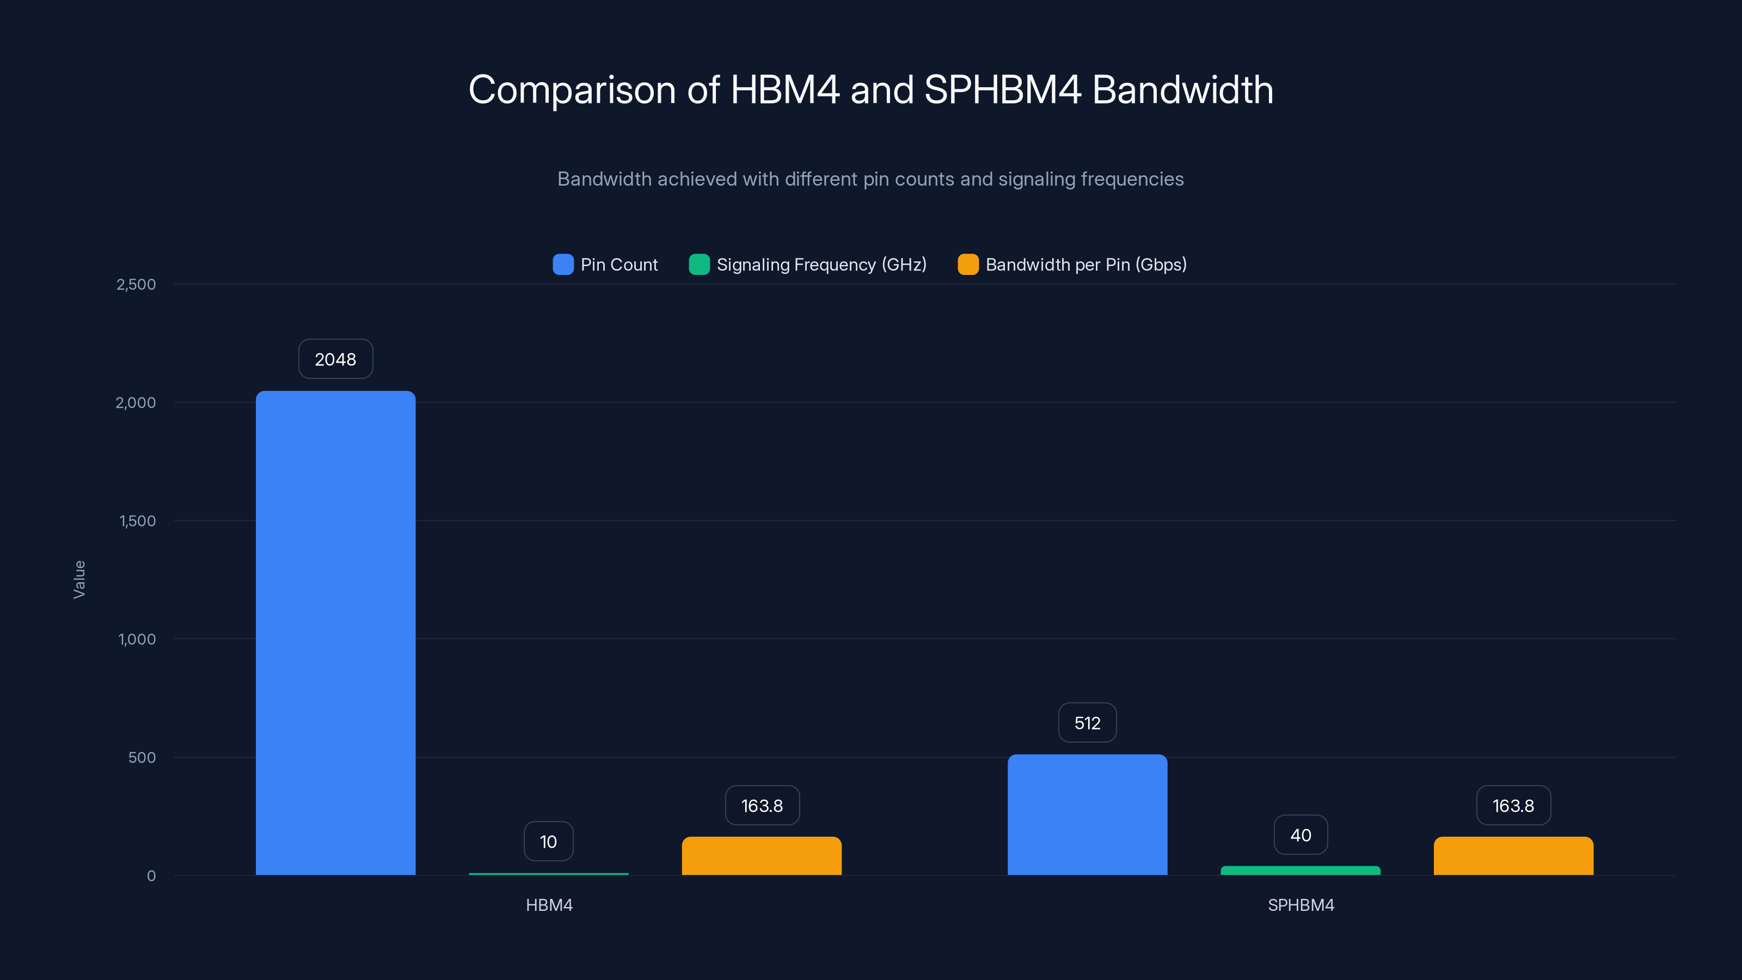The image size is (1742, 980).
Task: Click the 40 data label badge
Action: point(1300,835)
